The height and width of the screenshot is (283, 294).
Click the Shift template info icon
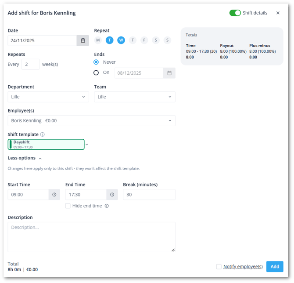coord(43,134)
